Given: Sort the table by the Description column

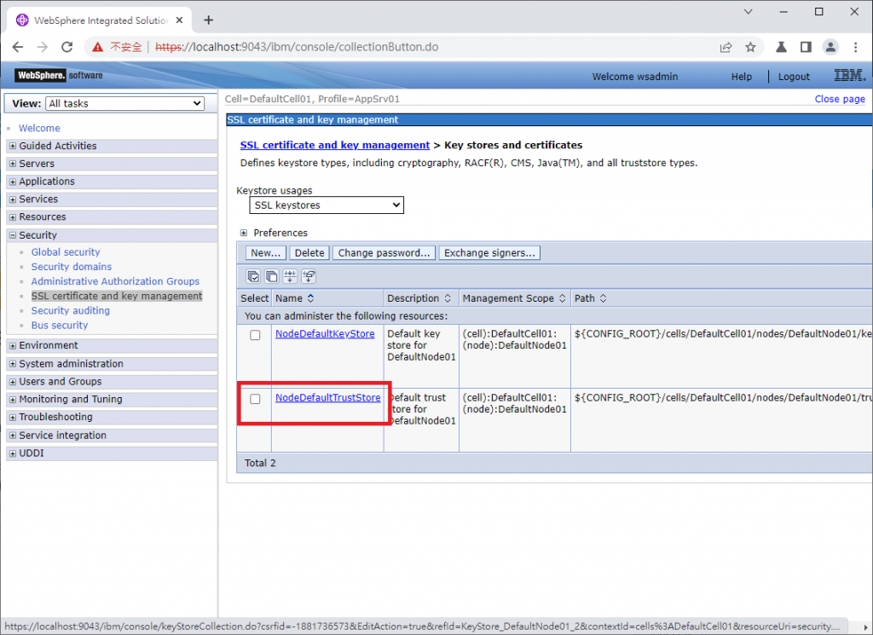Looking at the screenshot, I should click(x=448, y=298).
